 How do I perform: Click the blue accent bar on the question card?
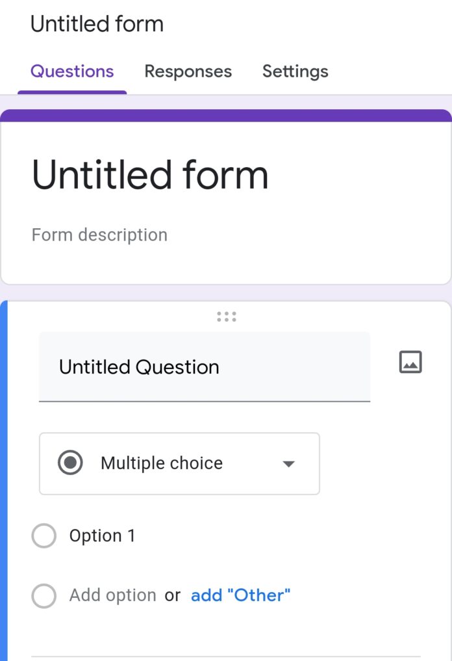(x=3, y=474)
